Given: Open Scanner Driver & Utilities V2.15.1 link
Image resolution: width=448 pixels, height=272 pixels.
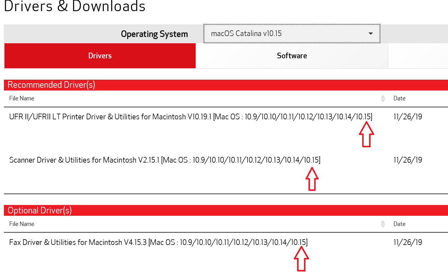Looking at the screenshot, I should [x=165, y=160].
